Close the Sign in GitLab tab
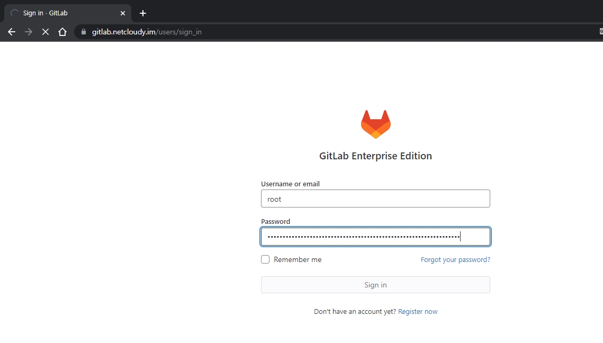The image size is (603, 343). pyautogui.click(x=123, y=13)
